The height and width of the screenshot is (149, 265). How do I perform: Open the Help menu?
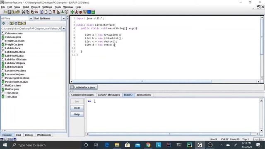coord(78,7)
